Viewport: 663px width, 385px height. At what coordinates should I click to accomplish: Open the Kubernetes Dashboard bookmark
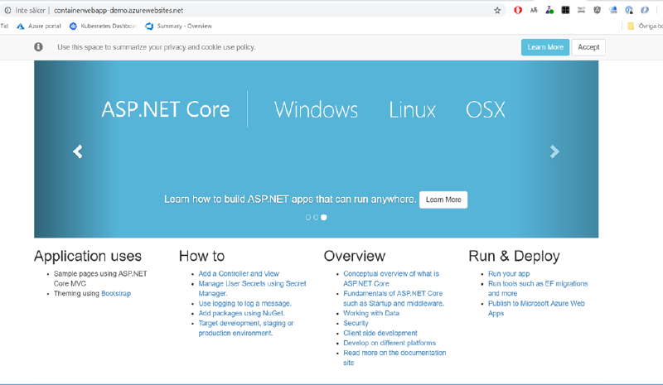tap(103, 26)
